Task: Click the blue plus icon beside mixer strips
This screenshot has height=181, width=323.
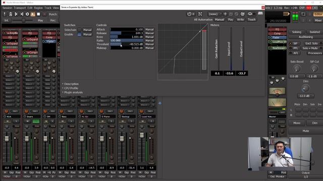Action: [160, 103]
